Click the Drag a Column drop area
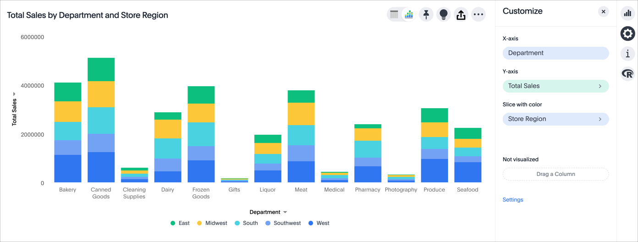638x242 pixels. 555,174
